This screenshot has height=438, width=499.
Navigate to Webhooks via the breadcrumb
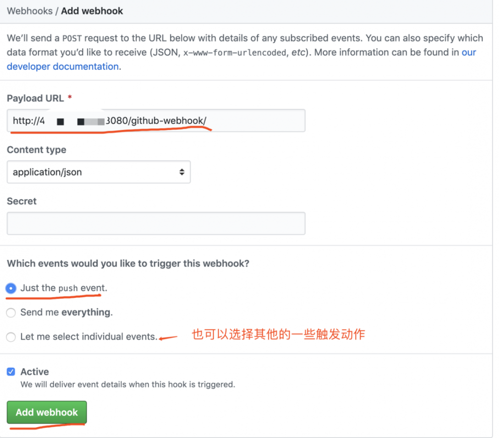(x=30, y=10)
